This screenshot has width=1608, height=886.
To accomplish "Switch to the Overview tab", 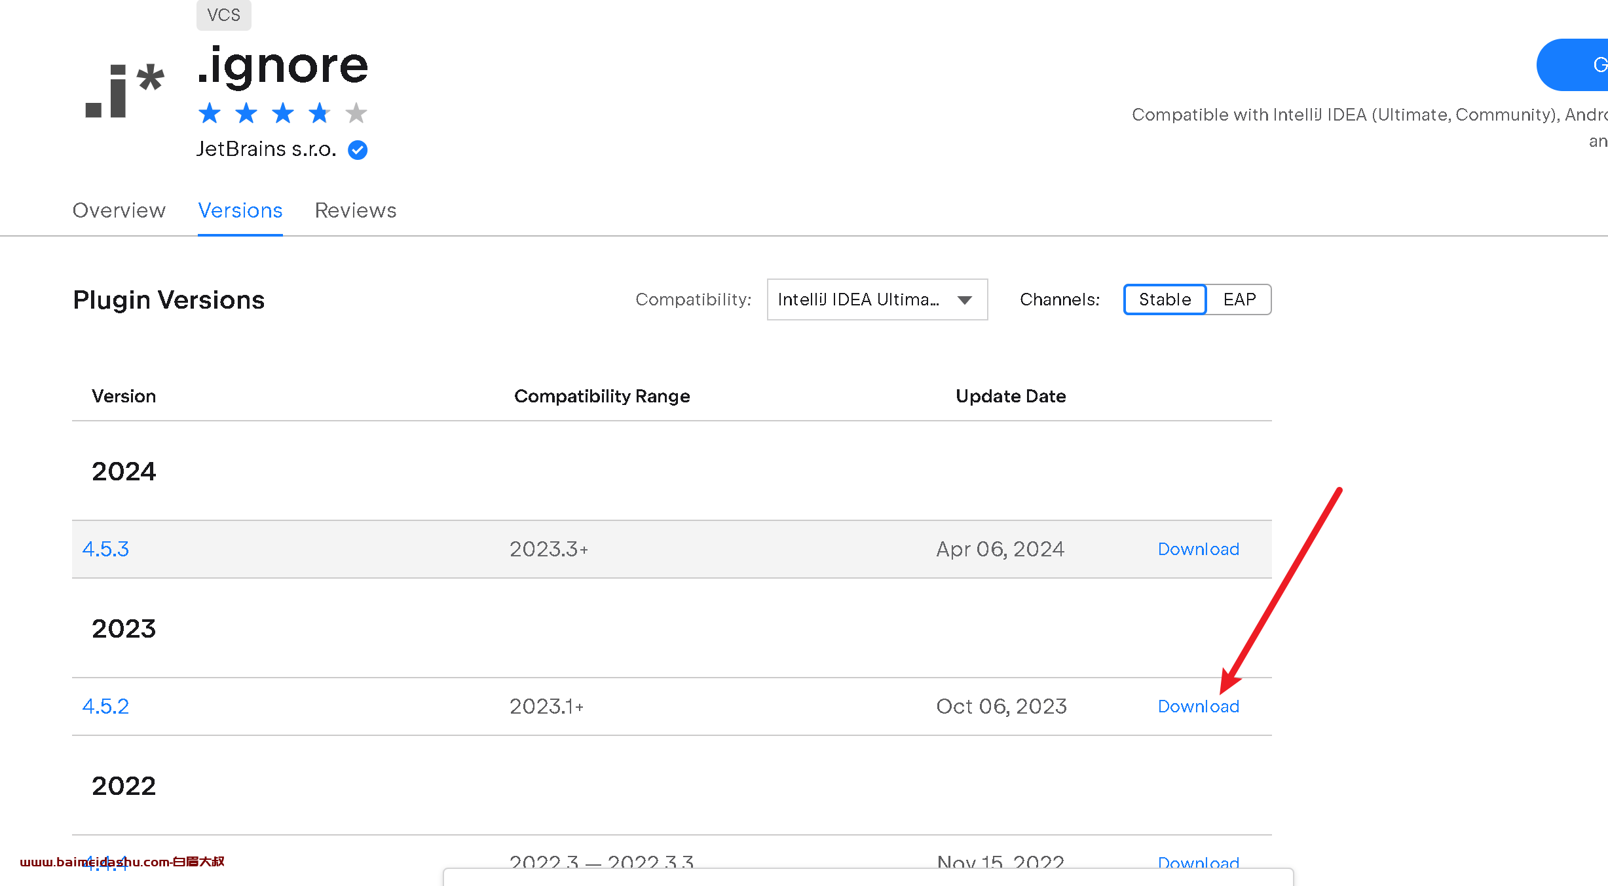I will 119,210.
